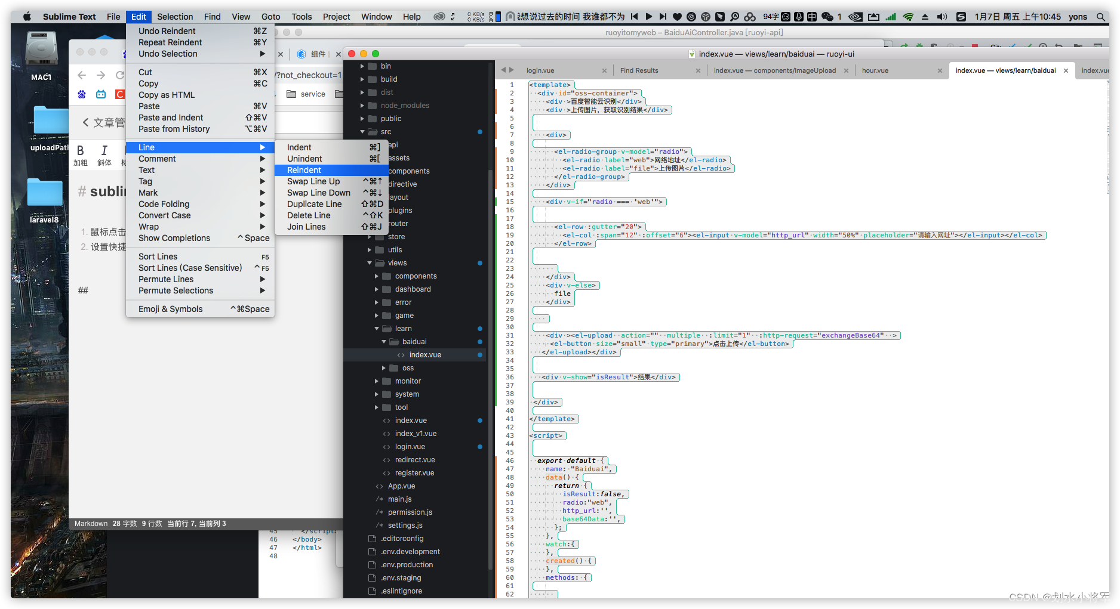Image resolution: width=1120 pixels, height=609 pixels.
Task: Expand the oss folder
Action: click(x=383, y=368)
